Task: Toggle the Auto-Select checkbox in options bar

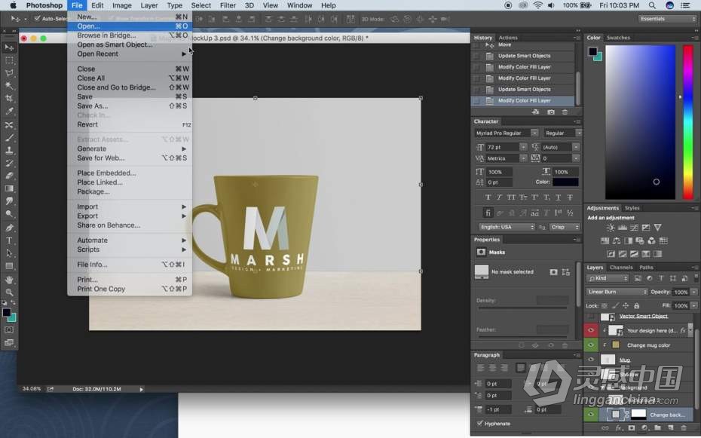Action: click(x=37, y=19)
